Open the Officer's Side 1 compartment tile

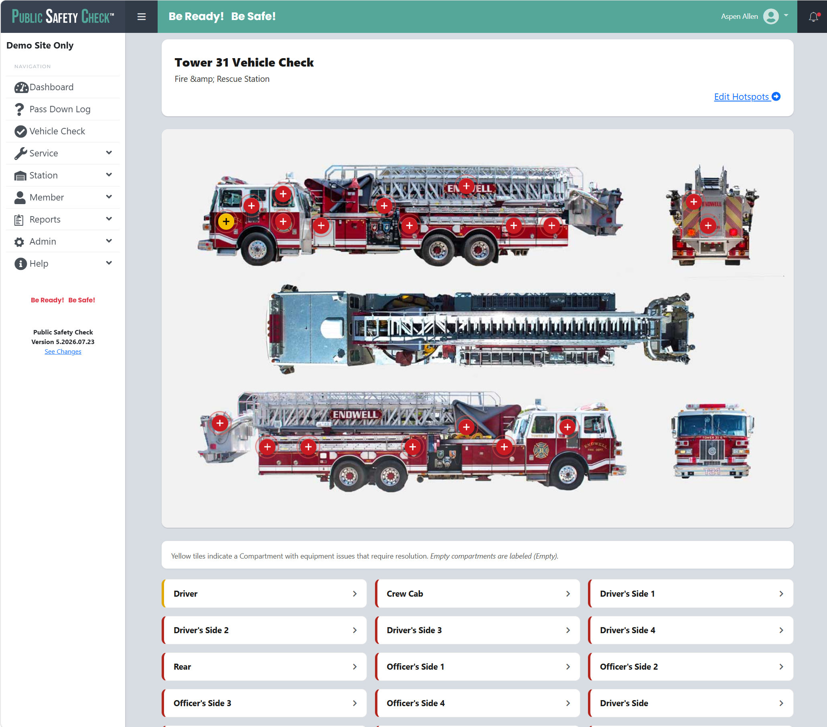[x=477, y=667]
